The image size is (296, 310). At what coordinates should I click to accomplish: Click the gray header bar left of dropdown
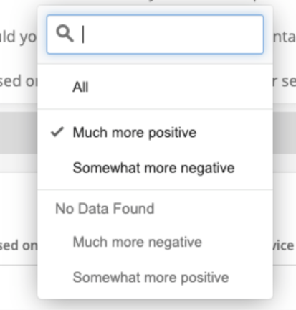click(x=19, y=133)
